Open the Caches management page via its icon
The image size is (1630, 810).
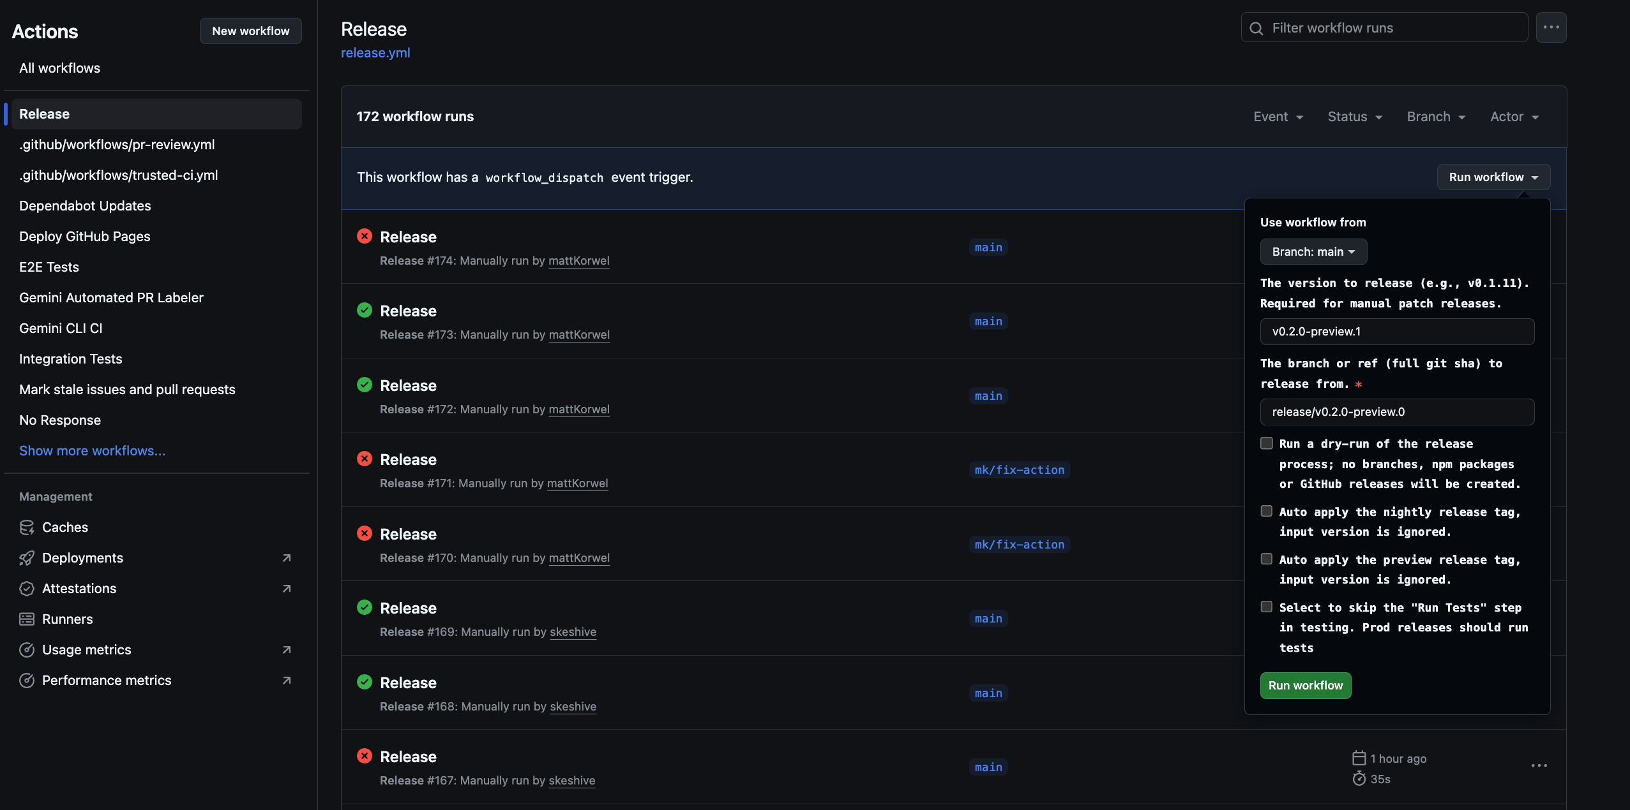[x=27, y=527]
